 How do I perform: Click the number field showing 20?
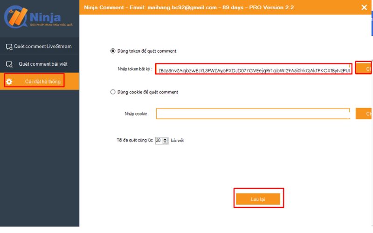(x=159, y=140)
